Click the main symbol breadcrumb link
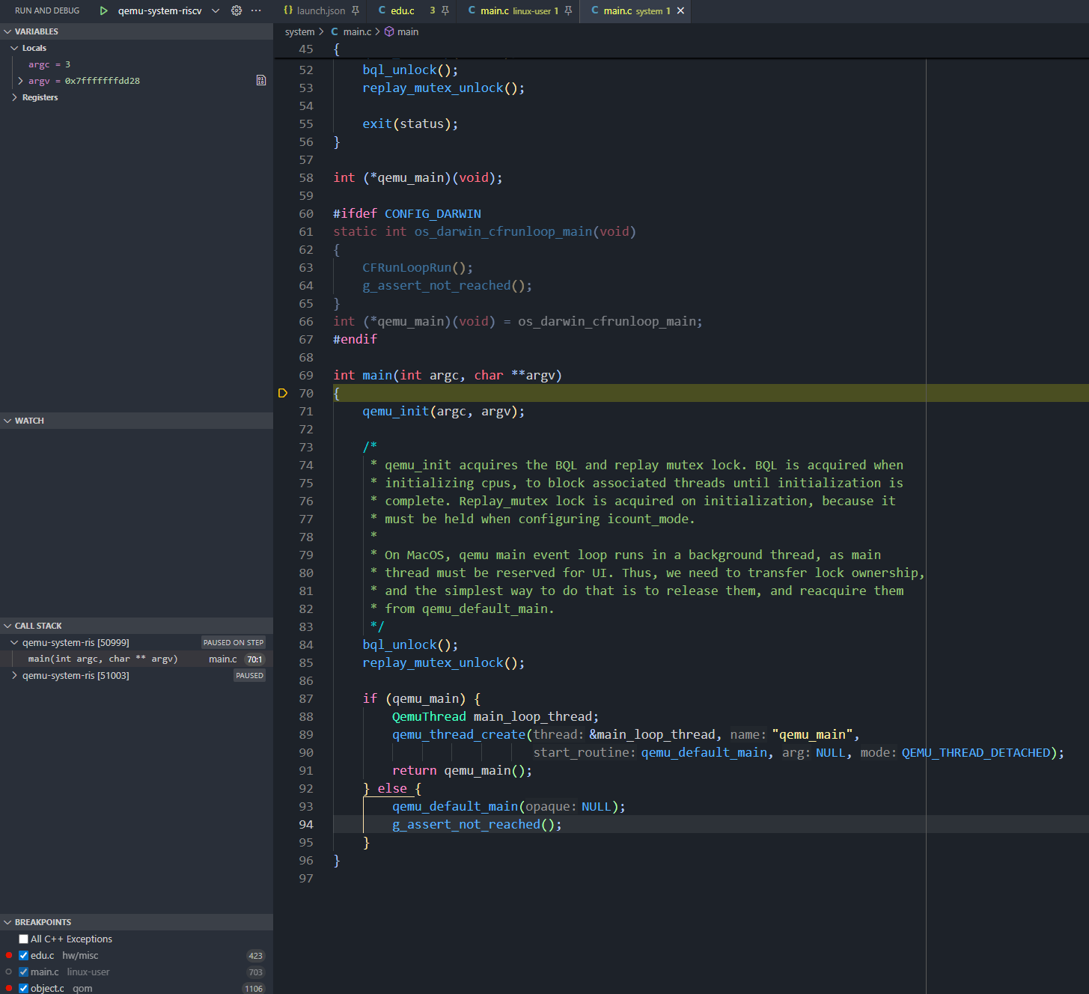The image size is (1089, 994). point(407,31)
